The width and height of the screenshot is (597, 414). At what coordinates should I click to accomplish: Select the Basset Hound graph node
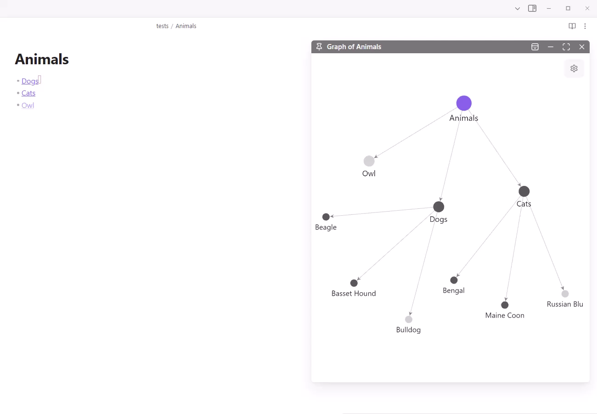coord(354,283)
